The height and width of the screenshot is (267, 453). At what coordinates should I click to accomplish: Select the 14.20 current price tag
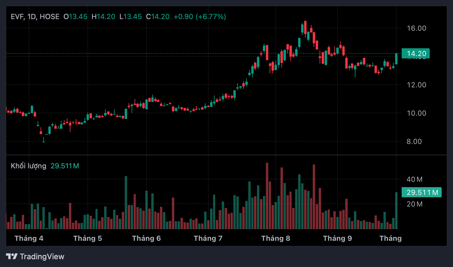[415, 54]
